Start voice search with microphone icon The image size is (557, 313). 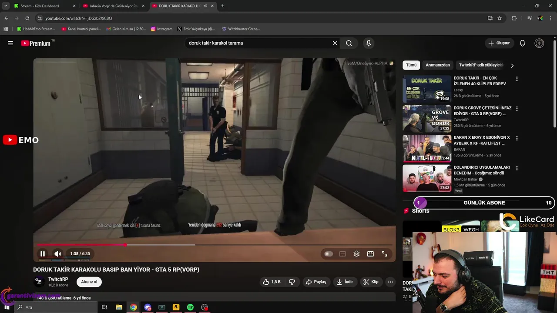click(369, 43)
